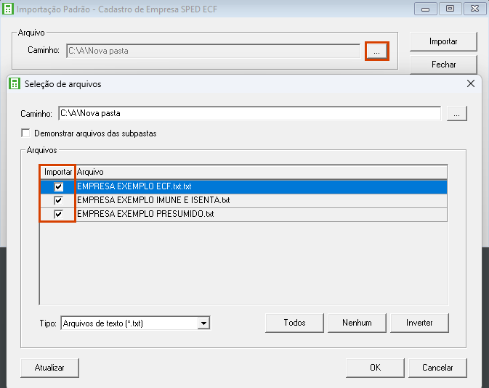Viewport: 489px width, 388px height.
Task: Confirm selection with OK button
Action: pyautogui.click(x=375, y=368)
